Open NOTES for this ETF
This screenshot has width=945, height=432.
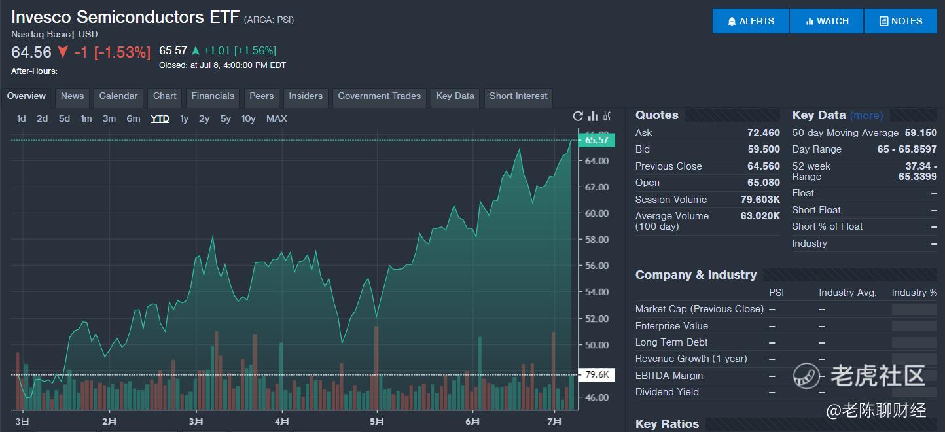click(x=900, y=21)
